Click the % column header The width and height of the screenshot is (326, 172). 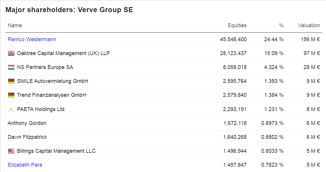click(x=281, y=25)
